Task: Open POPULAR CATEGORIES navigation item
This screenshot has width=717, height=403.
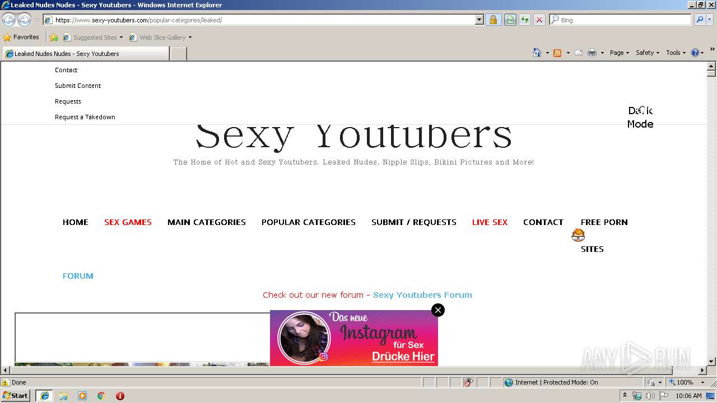Action: 309,222
